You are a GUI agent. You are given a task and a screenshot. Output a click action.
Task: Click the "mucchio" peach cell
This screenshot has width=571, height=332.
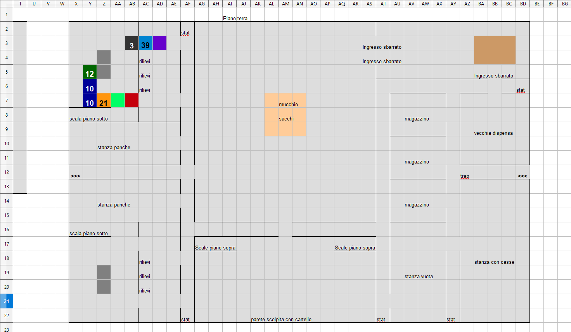tap(288, 104)
